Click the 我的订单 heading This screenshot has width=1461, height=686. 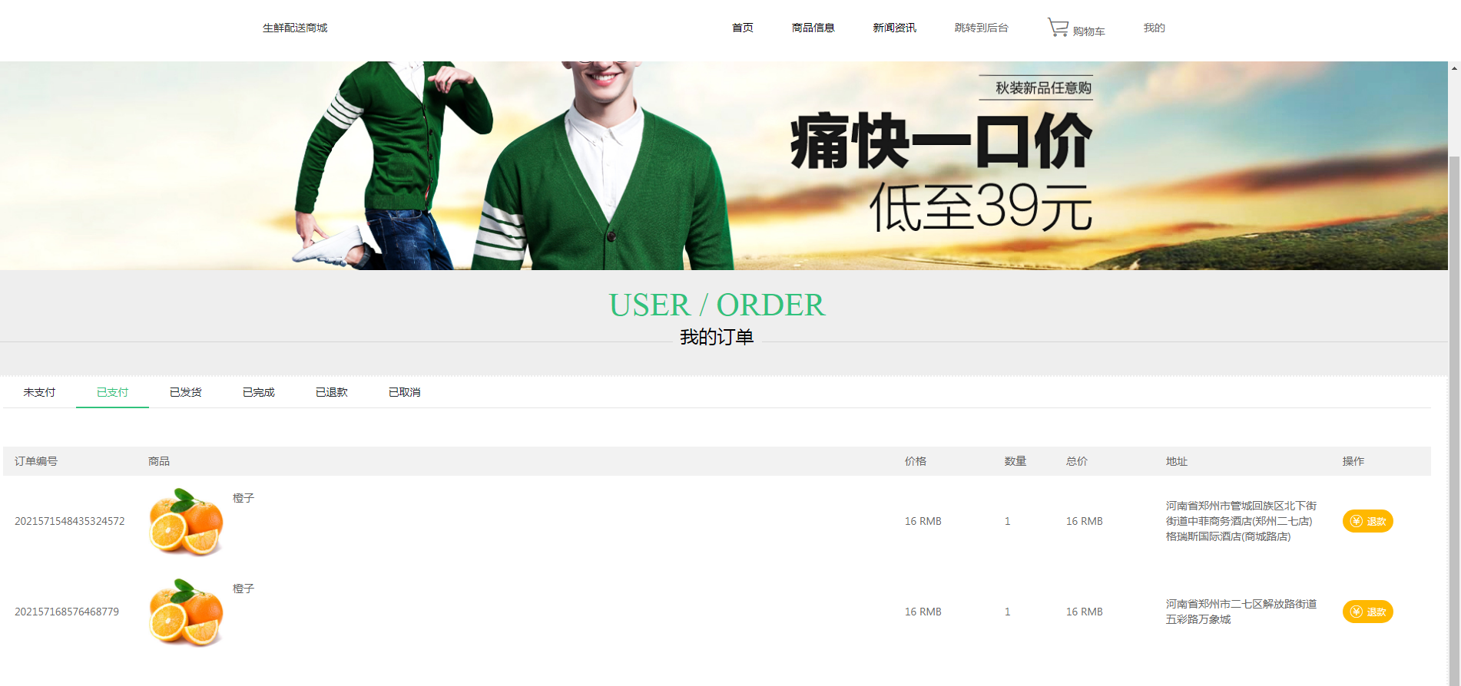(717, 337)
